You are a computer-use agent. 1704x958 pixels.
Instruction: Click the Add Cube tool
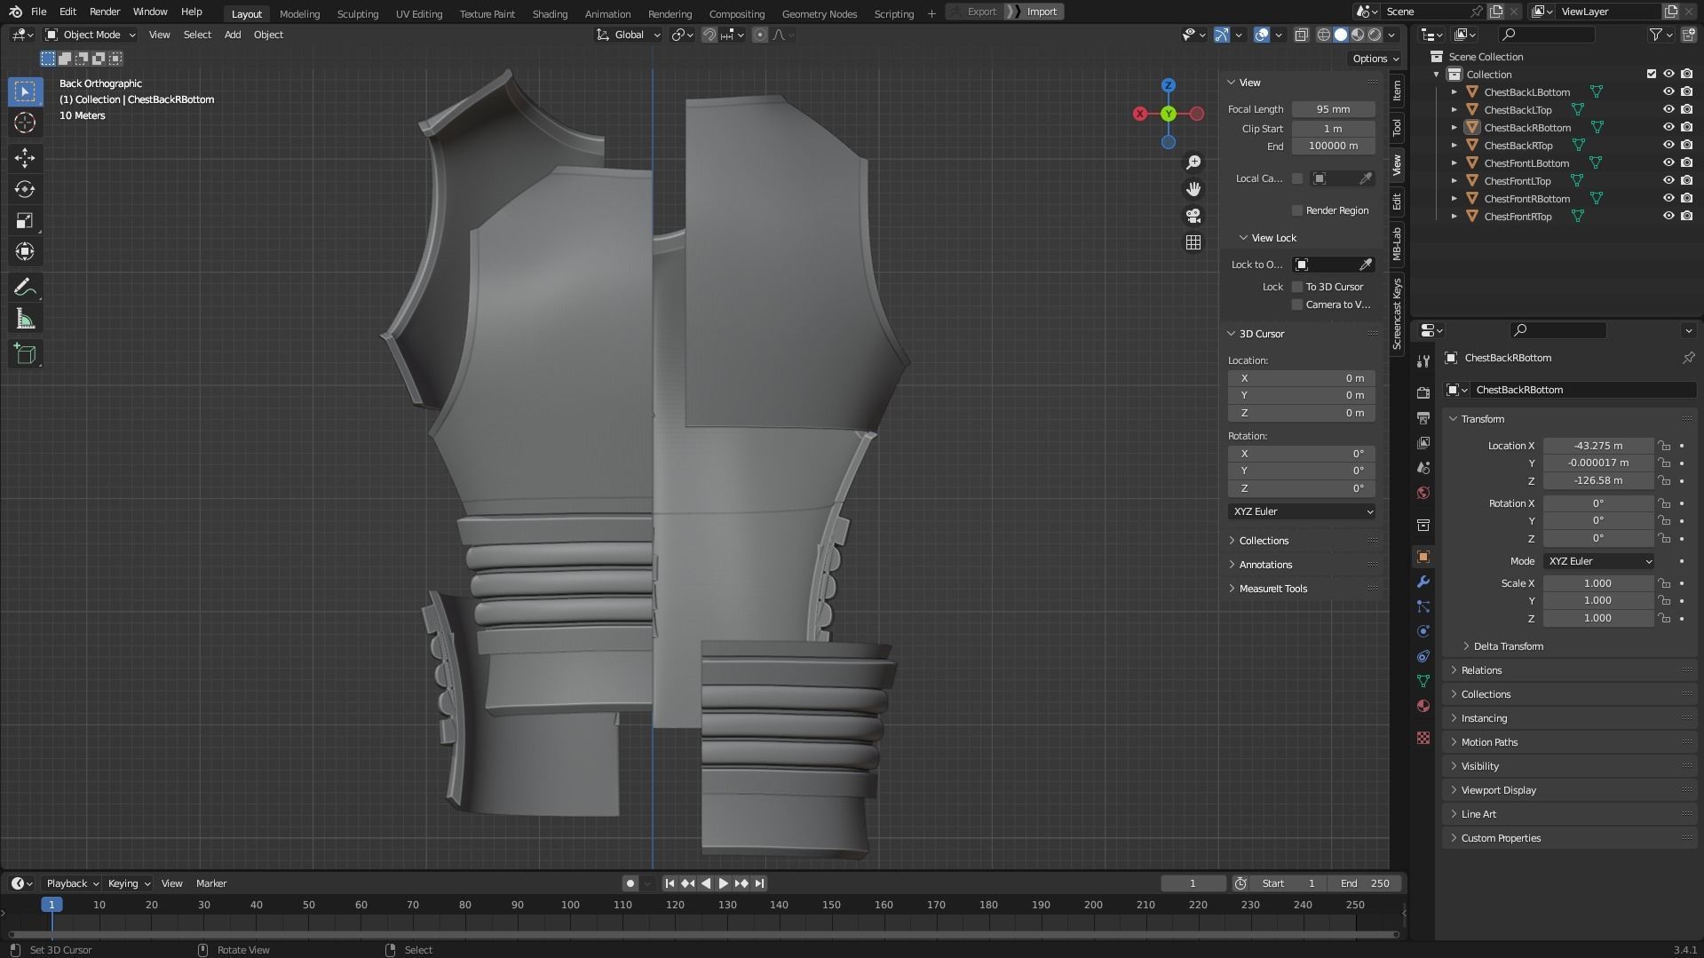tap(25, 354)
